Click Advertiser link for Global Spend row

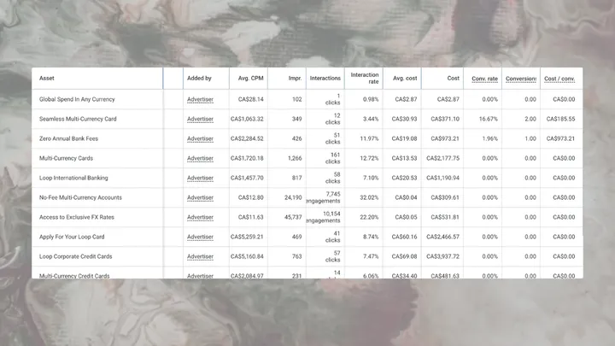pos(200,99)
